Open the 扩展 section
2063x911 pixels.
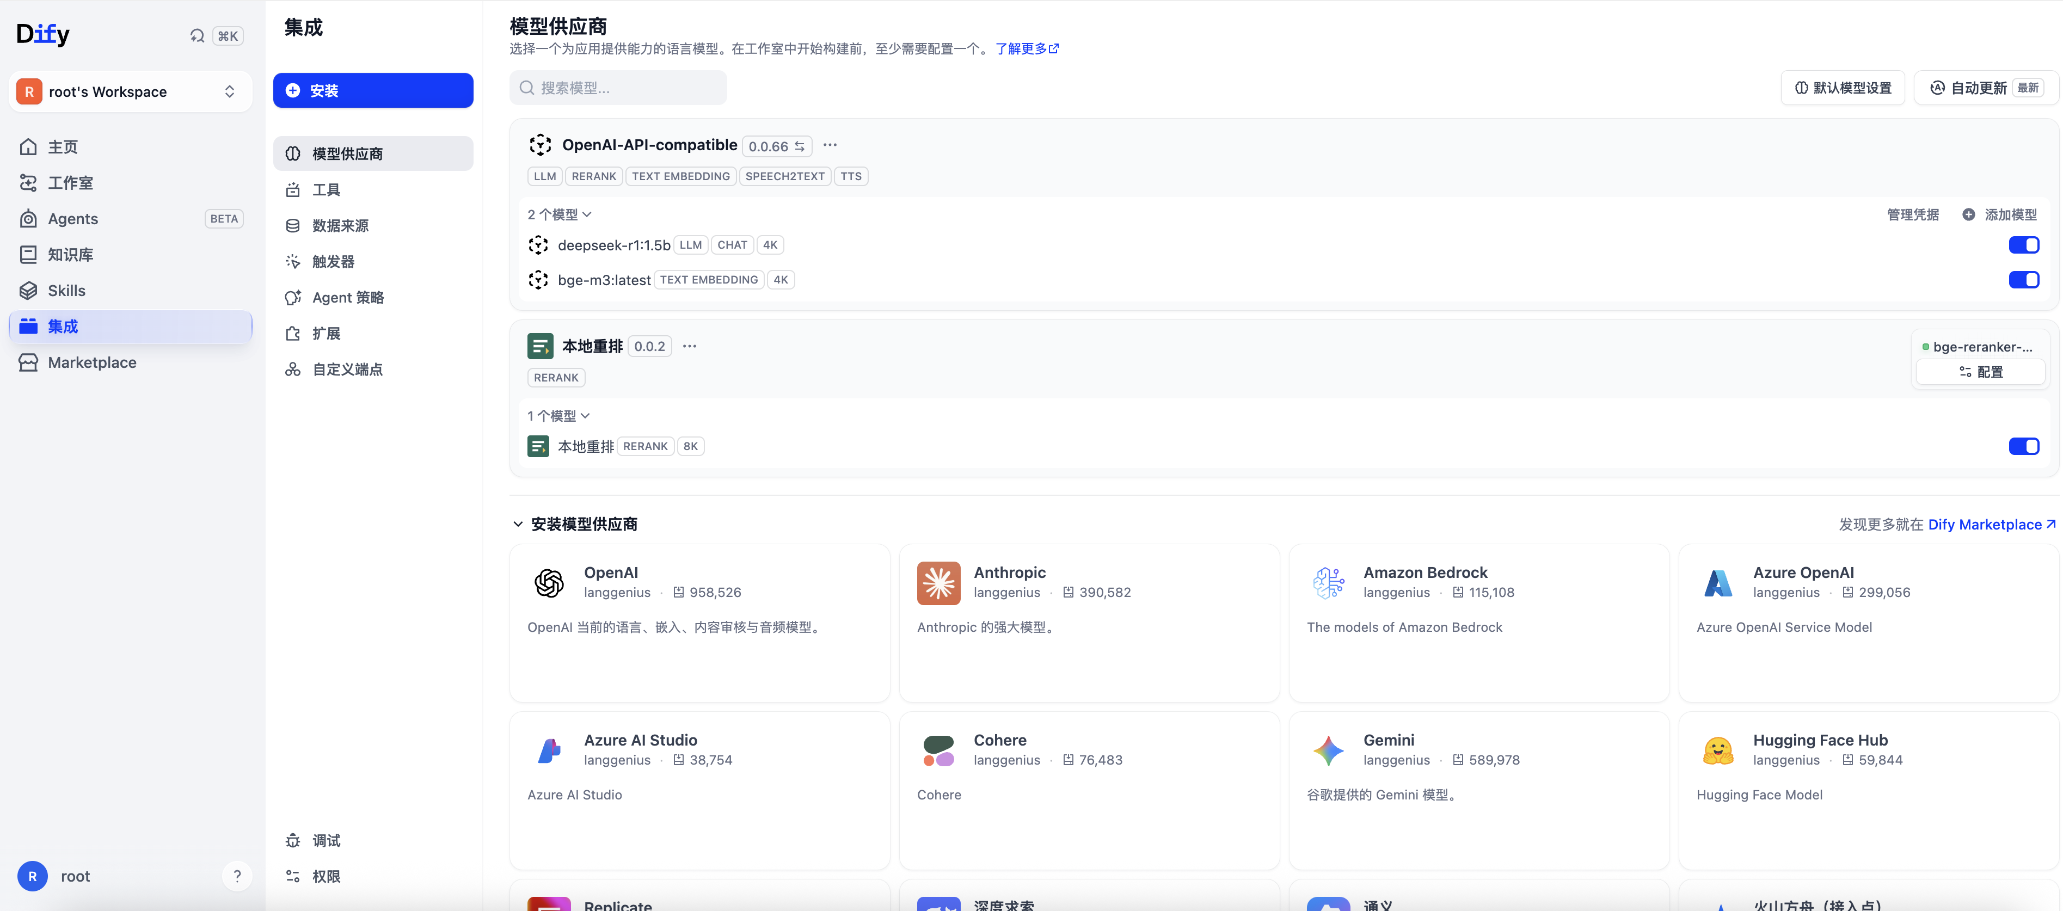373,333
